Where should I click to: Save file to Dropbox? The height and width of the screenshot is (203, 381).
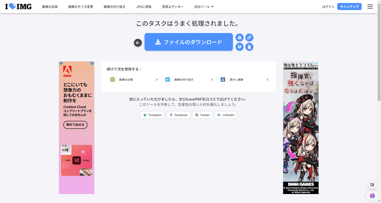click(240, 46)
